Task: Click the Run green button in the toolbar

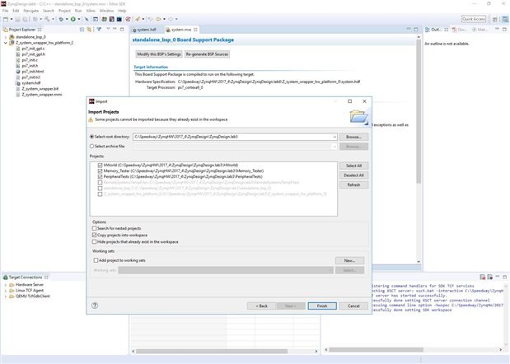Action: pyautogui.click(x=73, y=18)
